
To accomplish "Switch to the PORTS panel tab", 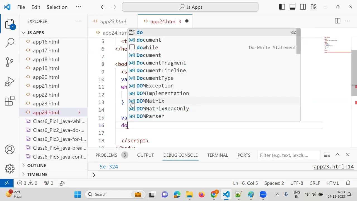I will point(244,155).
